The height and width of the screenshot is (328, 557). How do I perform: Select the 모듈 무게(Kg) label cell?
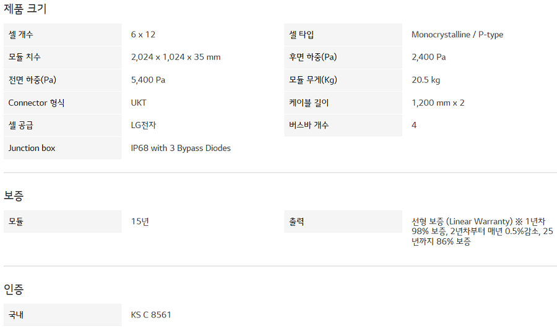343,80
